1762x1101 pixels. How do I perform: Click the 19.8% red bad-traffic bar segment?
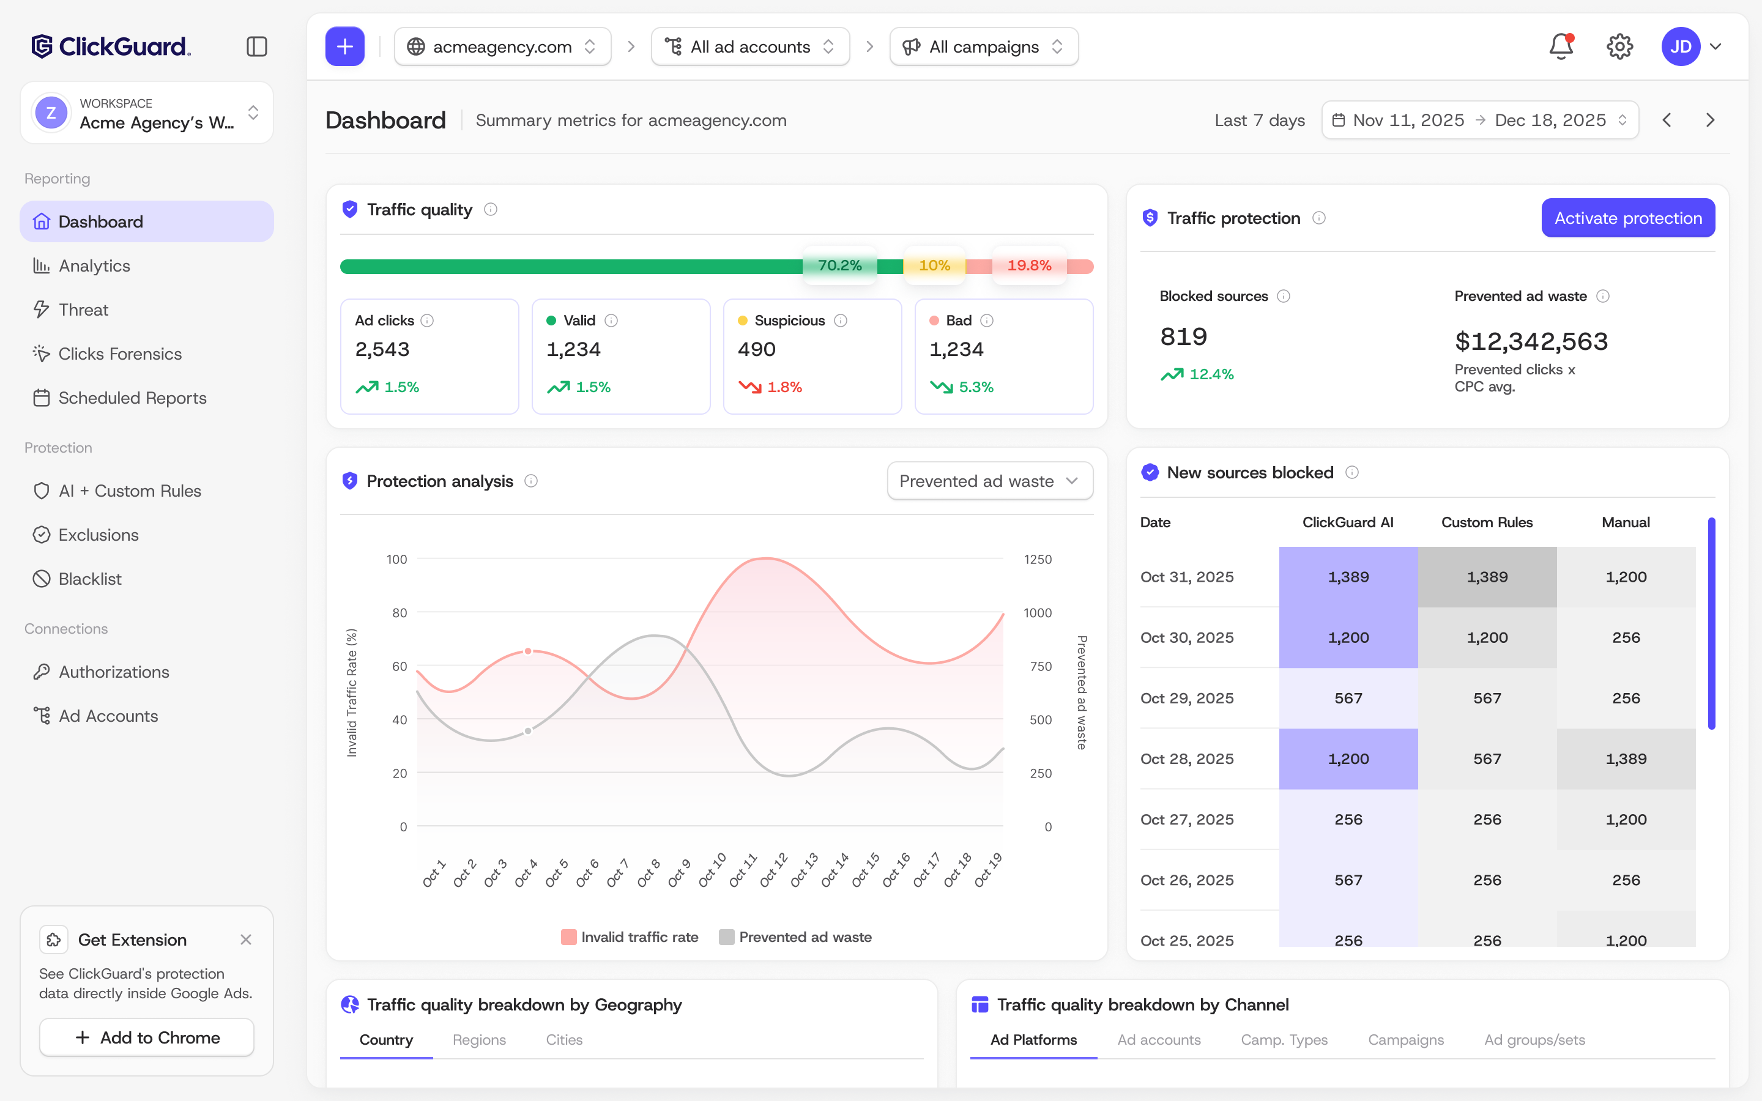(1030, 267)
